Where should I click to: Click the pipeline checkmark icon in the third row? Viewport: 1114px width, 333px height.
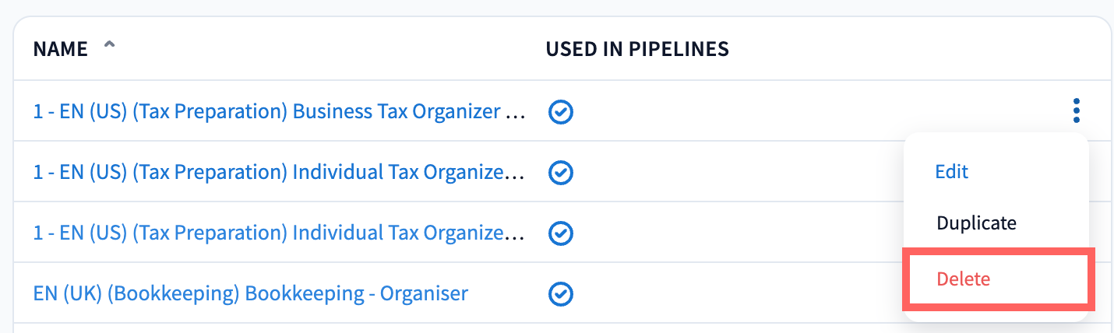tap(561, 233)
